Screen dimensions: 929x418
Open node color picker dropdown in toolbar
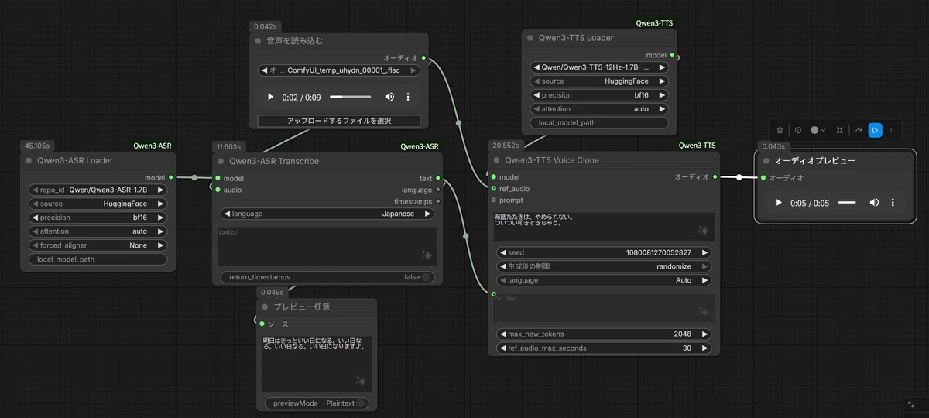point(818,130)
